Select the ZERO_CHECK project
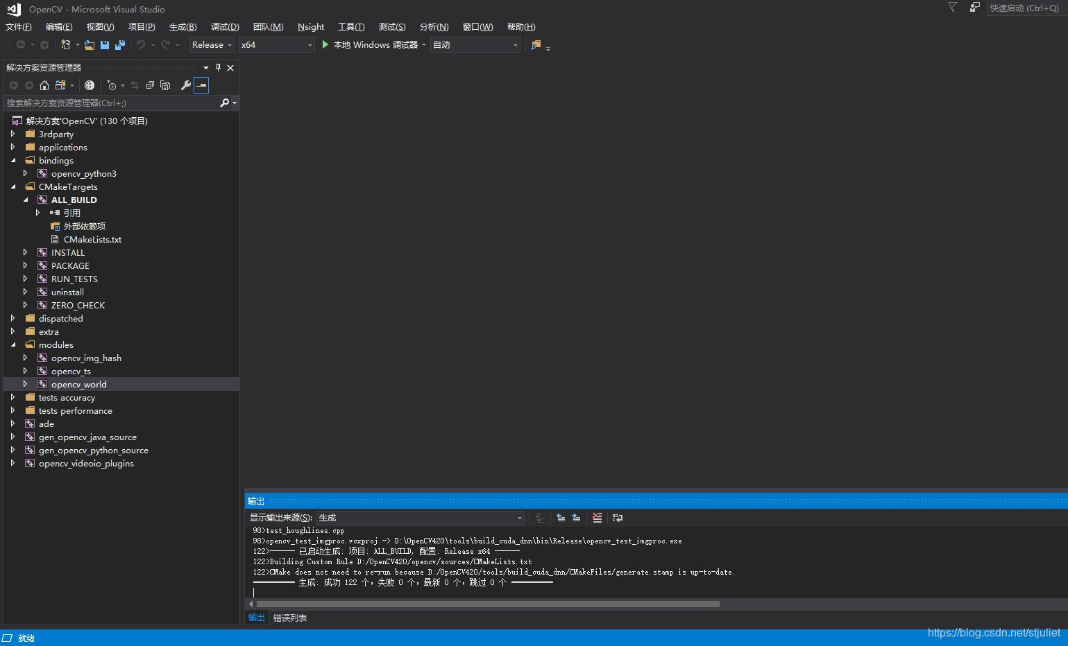This screenshot has width=1068, height=646. tap(78, 305)
